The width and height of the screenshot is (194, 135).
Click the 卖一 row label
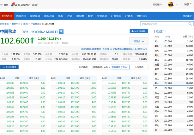[x=157, y=83]
